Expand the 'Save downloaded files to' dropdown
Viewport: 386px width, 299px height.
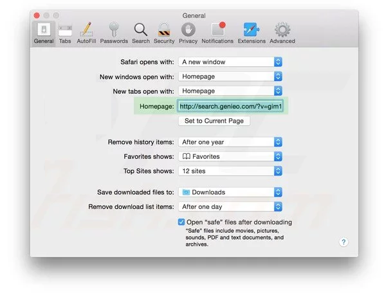click(x=230, y=192)
